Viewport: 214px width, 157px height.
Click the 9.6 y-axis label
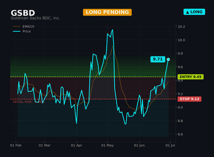tap(180, 67)
